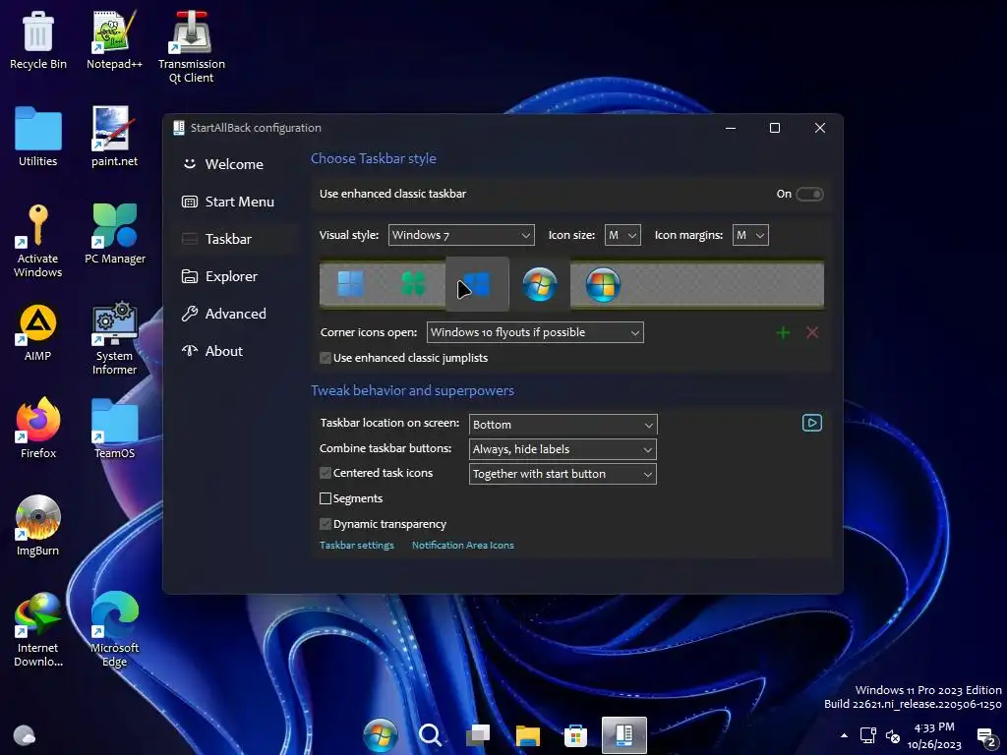Enable the Segments checkbox

click(326, 498)
